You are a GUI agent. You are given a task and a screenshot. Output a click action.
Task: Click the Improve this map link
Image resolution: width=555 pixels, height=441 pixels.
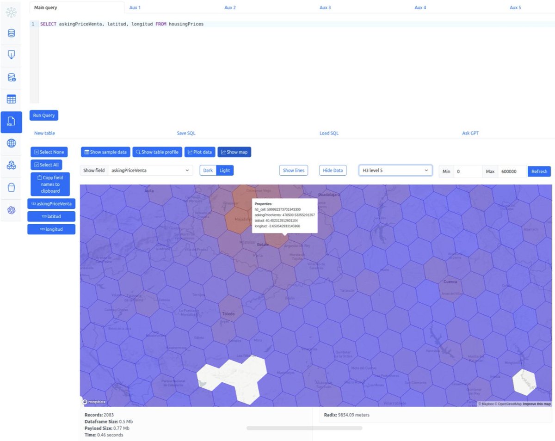coord(537,404)
